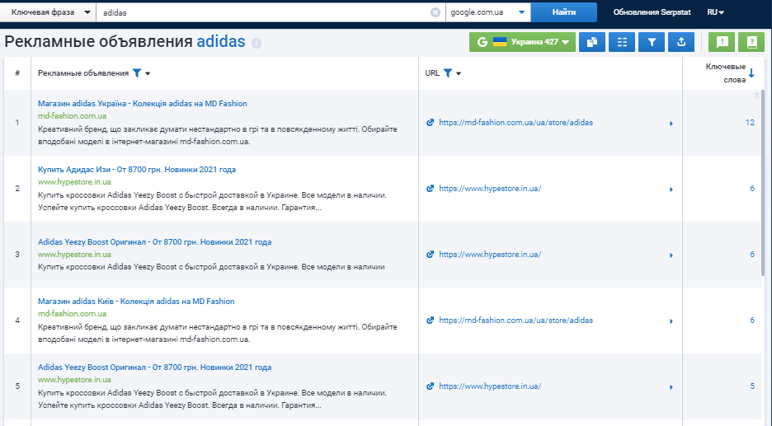Click the blue filter funnel button
Viewport: 772px width, 426px height.
(651, 42)
